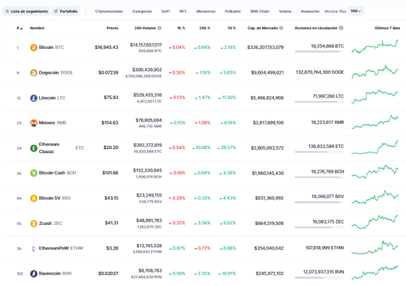
Task: Sort by 24h % column header
Action: coord(205,28)
